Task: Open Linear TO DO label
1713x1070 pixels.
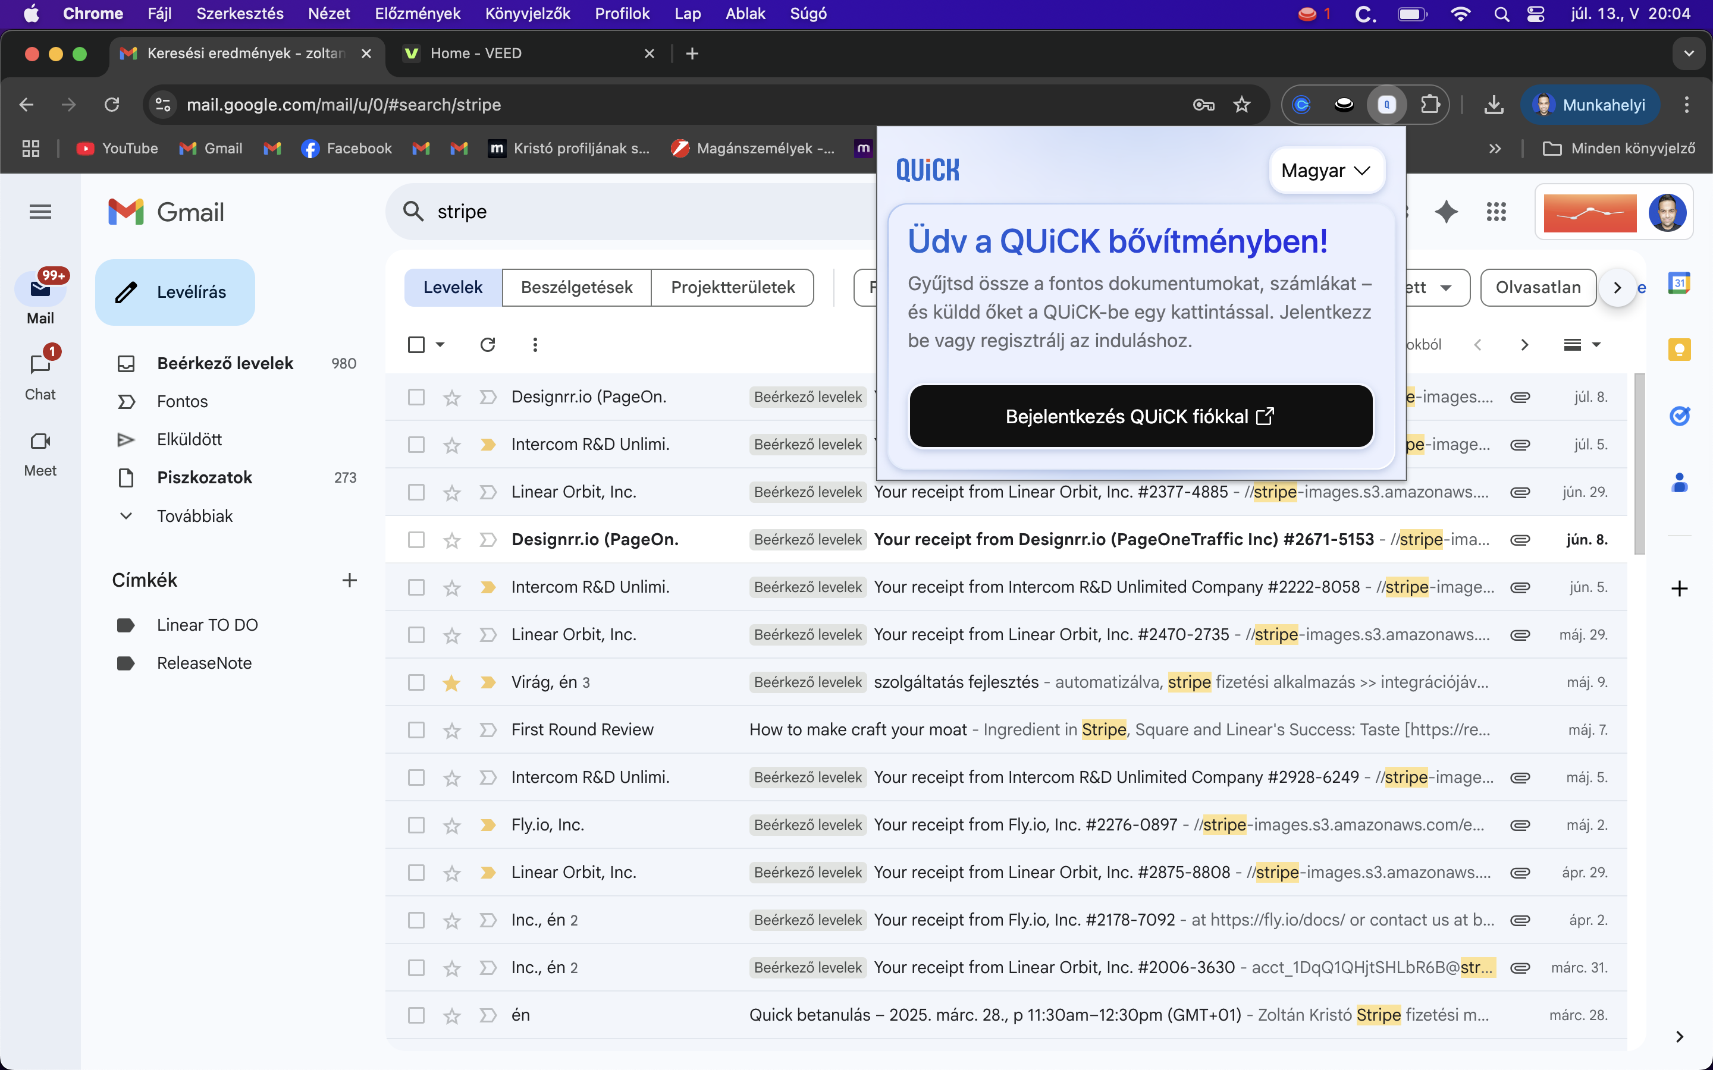Action: click(208, 625)
